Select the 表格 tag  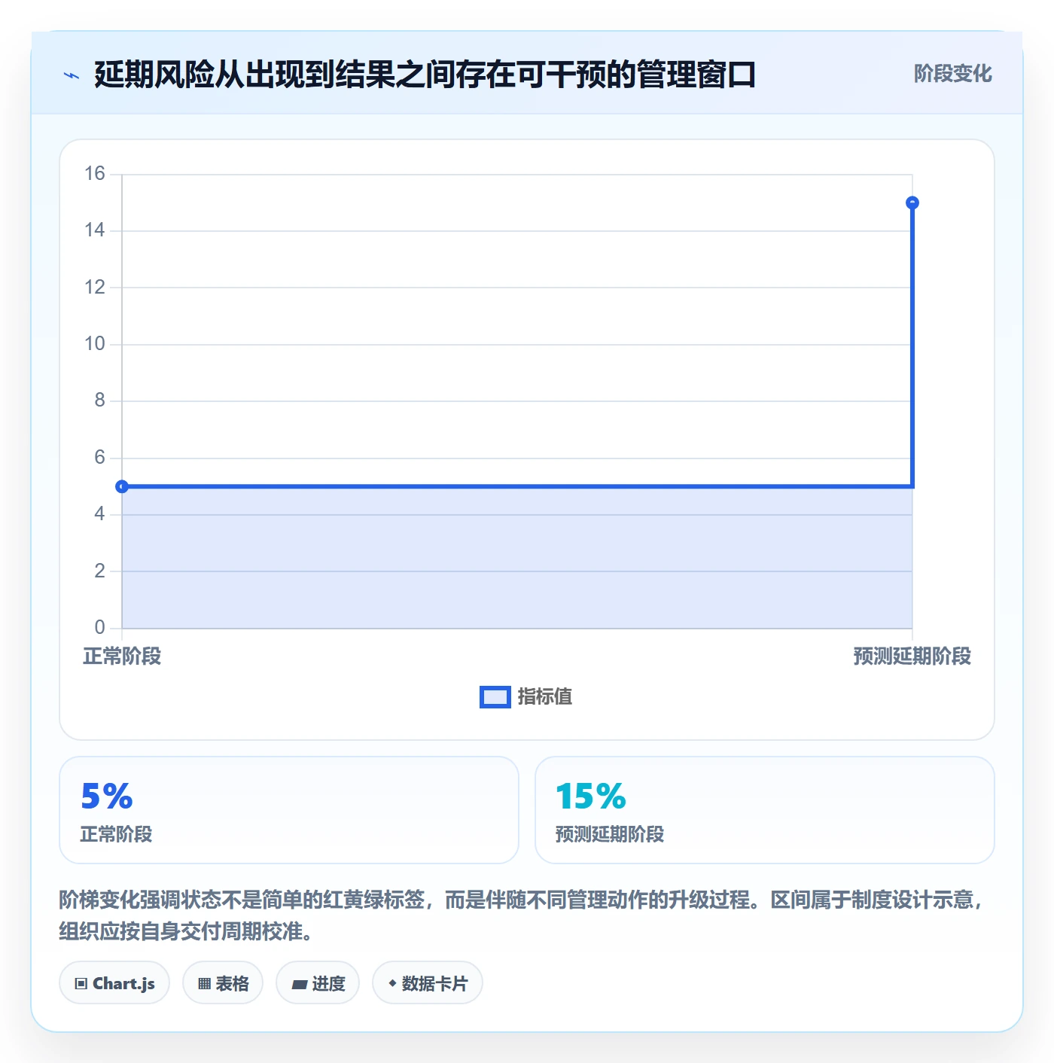(x=223, y=982)
